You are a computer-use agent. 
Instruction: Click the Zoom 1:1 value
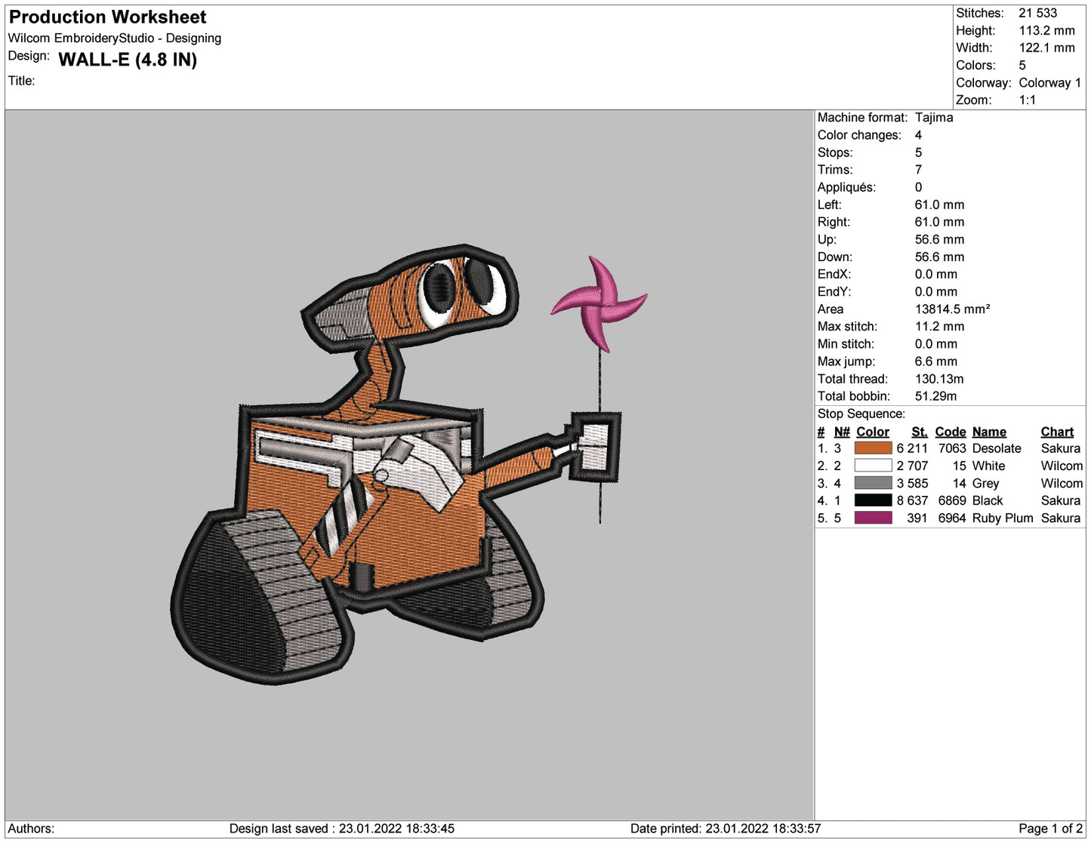click(x=1028, y=100)
